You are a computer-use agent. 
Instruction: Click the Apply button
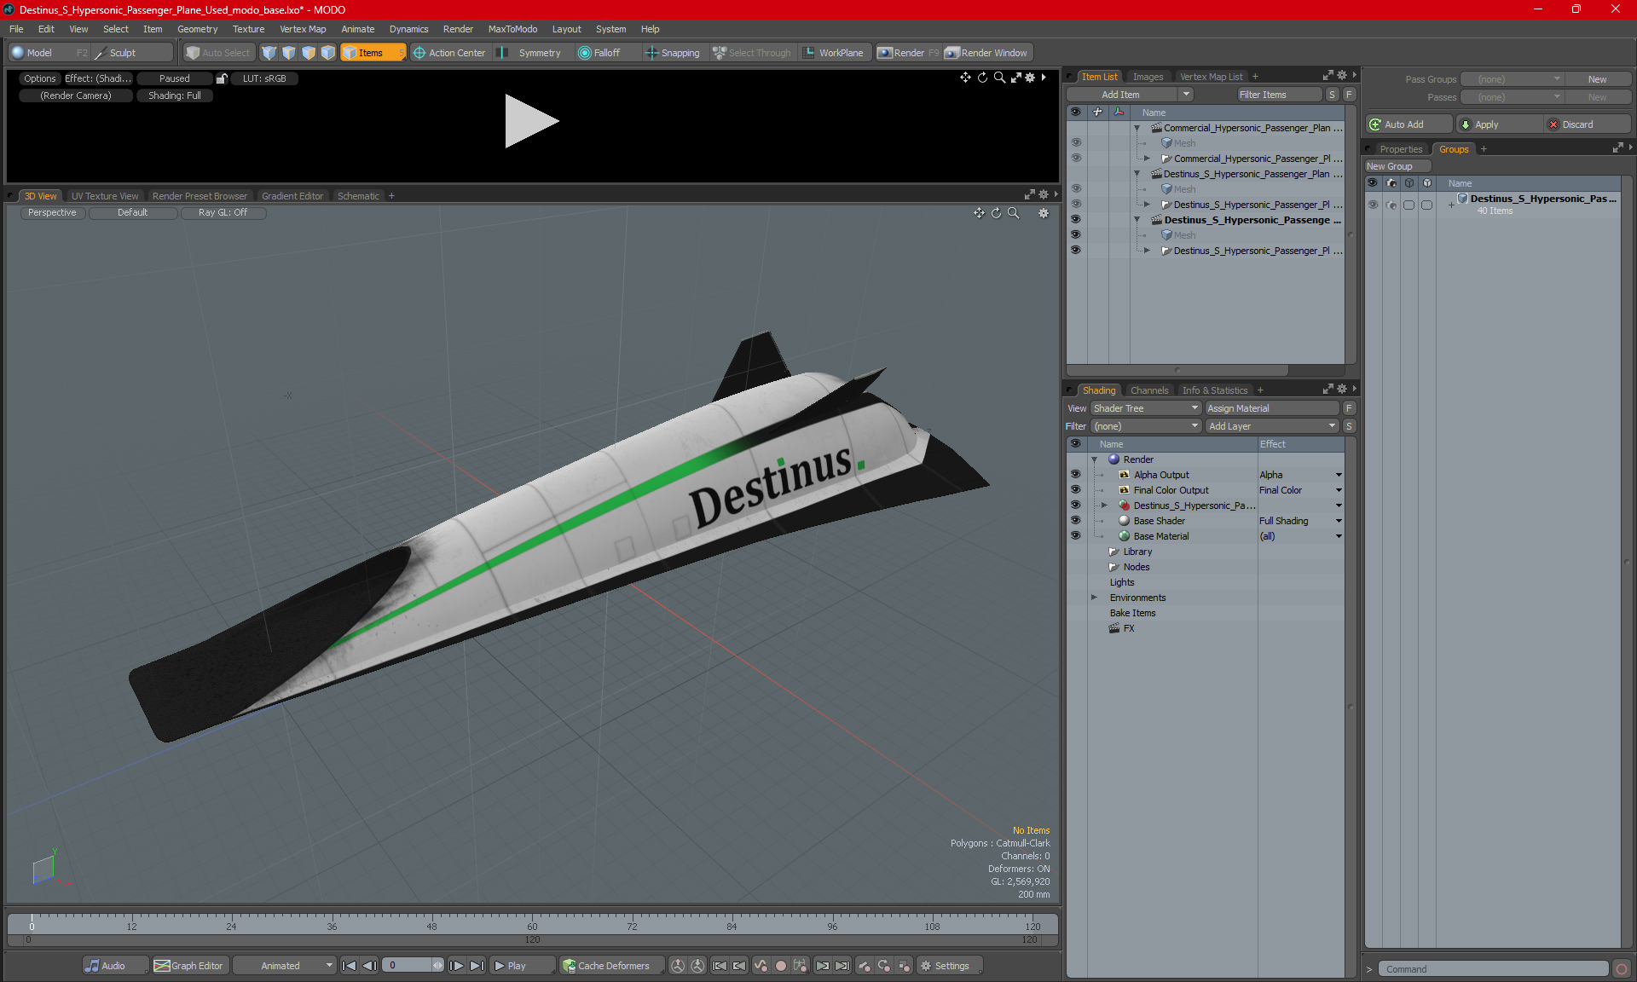(x=1499, y=124)
